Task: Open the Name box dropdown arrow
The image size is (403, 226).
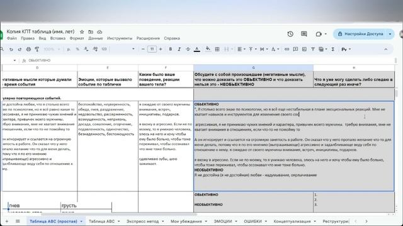Action: pyautogui.click(x=14, y=60)
